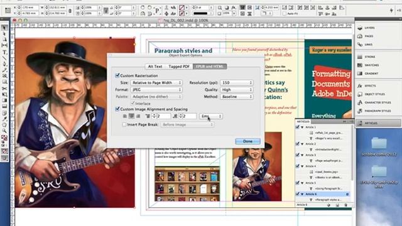Select the Scissors tool in the toolbox

pos(4,89)
